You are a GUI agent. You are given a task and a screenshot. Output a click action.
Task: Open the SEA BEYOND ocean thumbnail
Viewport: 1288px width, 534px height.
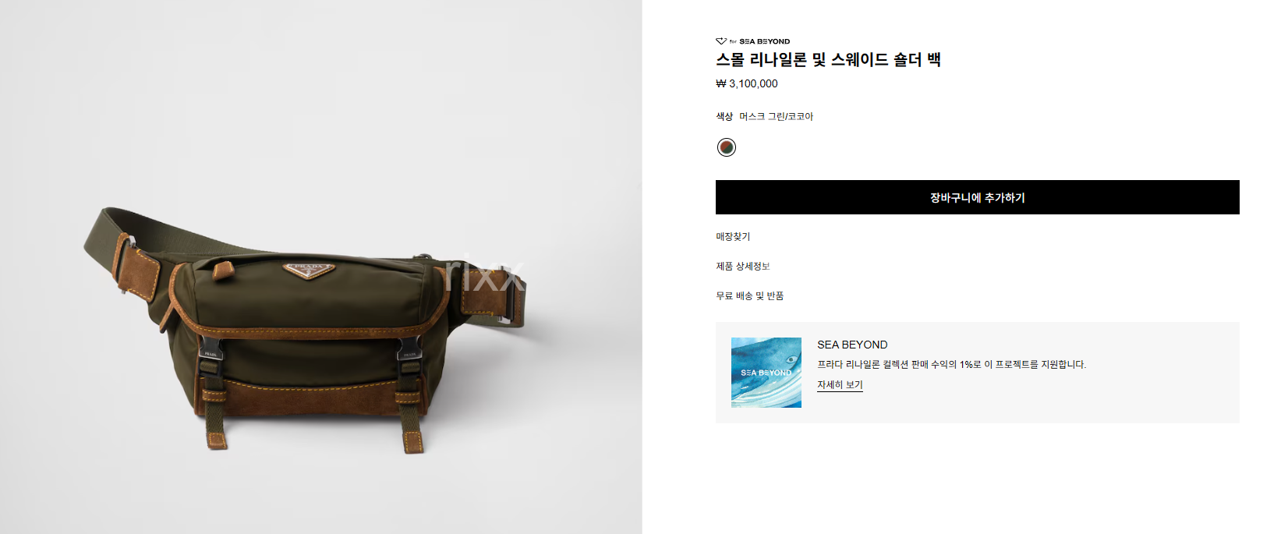766,373
